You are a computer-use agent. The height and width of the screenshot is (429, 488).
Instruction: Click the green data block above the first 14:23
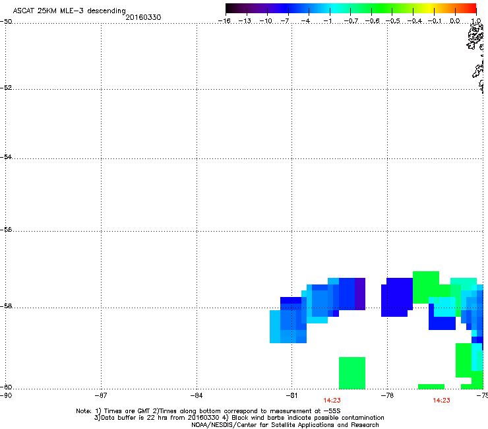click(352, 373)
